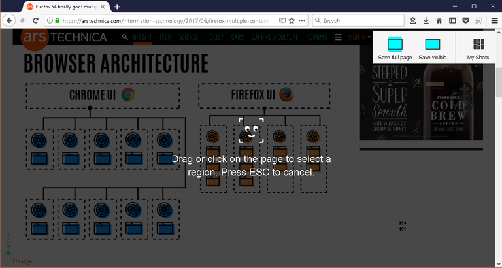Viewport: 502px width, 268px height.
Task: Open the Downloads arrow icon
Action: pyautogui.click(x=426, y=21)
